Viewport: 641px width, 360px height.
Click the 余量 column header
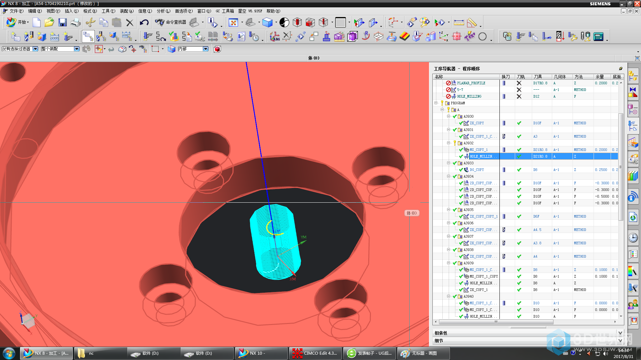(x=602, y=77)
